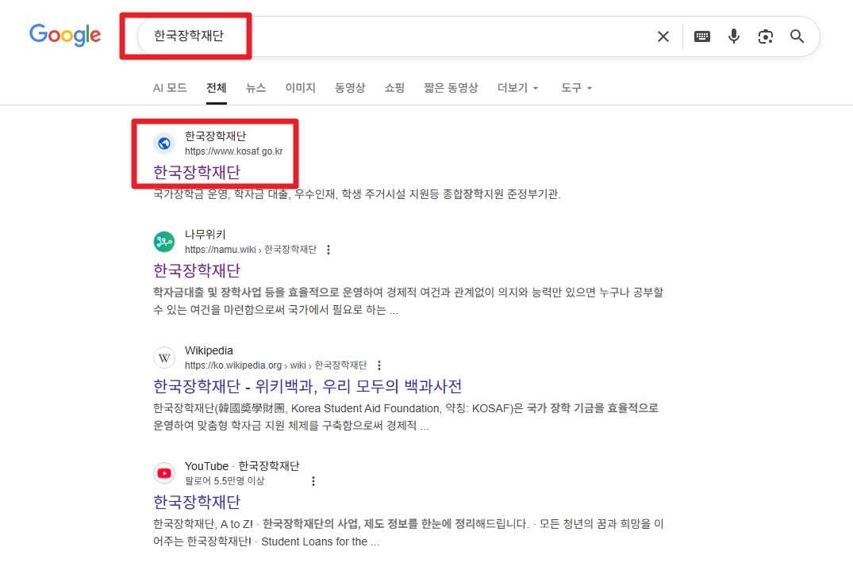Switch to the 이미지 tab
Screen dimensions: 853x570
point(300,88)
